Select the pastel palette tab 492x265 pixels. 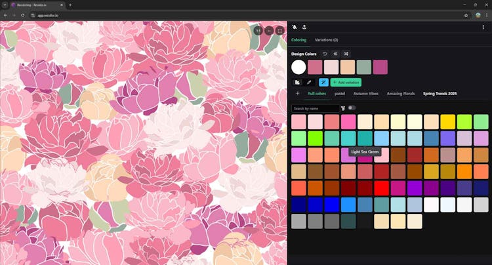340,93
